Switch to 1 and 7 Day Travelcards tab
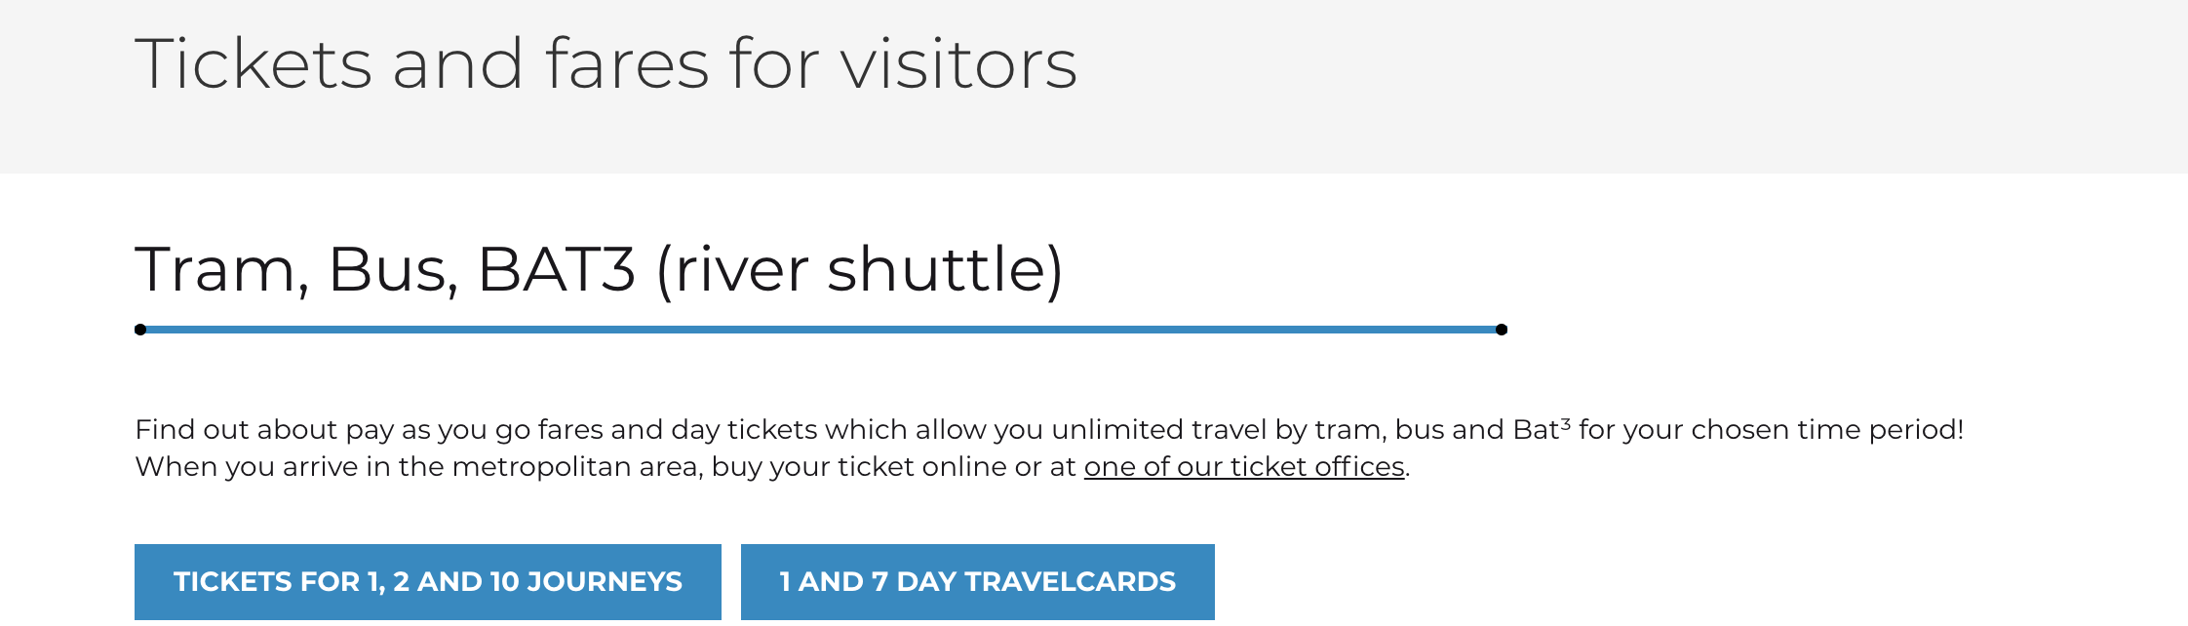Viewport: 2188px width, 626px height. tap(978, 582)
